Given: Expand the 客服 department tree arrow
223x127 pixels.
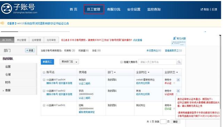Looking at the screenshot, I should pos(3,90).
